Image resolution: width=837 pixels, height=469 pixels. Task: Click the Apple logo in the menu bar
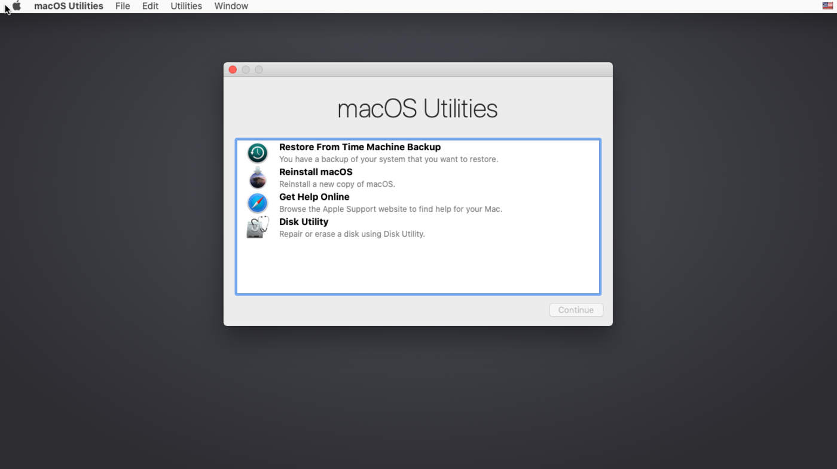[16, 6]
